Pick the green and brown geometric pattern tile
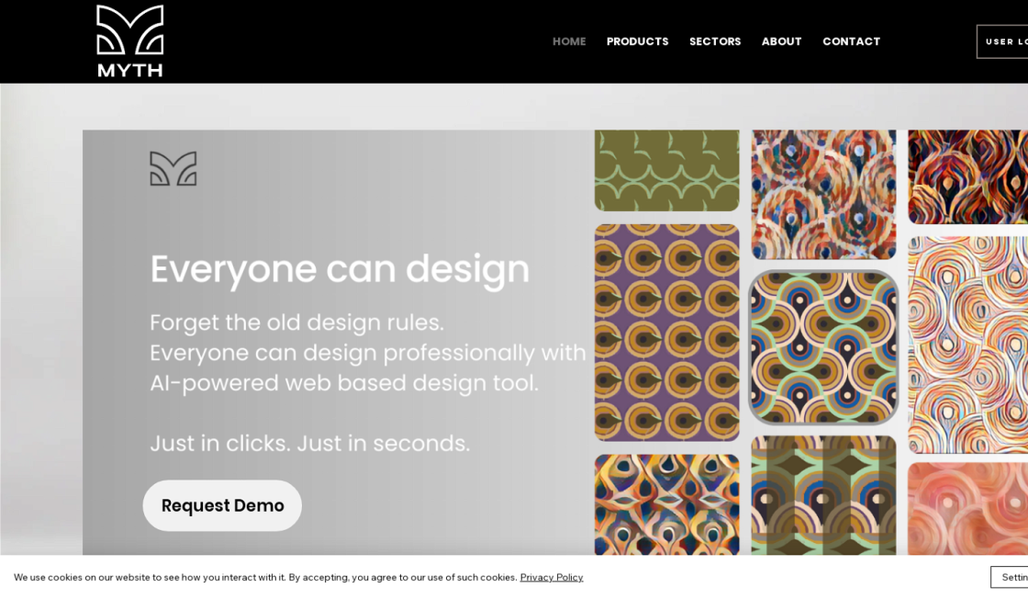This screenshot has width=1028, height=599. click(823, 495)
